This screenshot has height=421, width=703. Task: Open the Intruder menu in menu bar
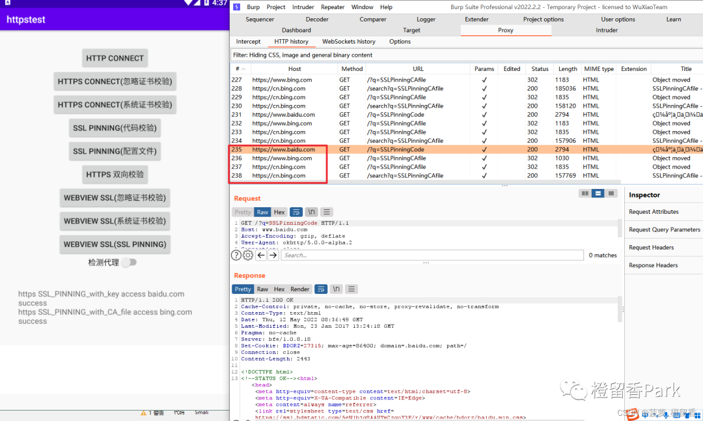click(303, 7)
